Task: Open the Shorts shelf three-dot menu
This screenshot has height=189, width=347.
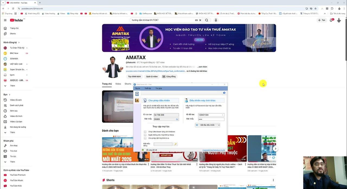Action: [x=273, y=180]
